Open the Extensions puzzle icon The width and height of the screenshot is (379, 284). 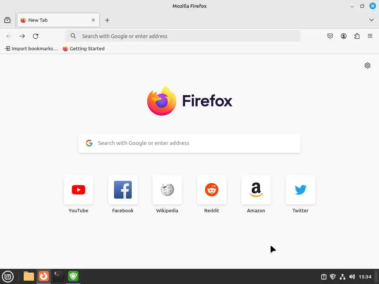pyautogui.click(x=357, y=36)
